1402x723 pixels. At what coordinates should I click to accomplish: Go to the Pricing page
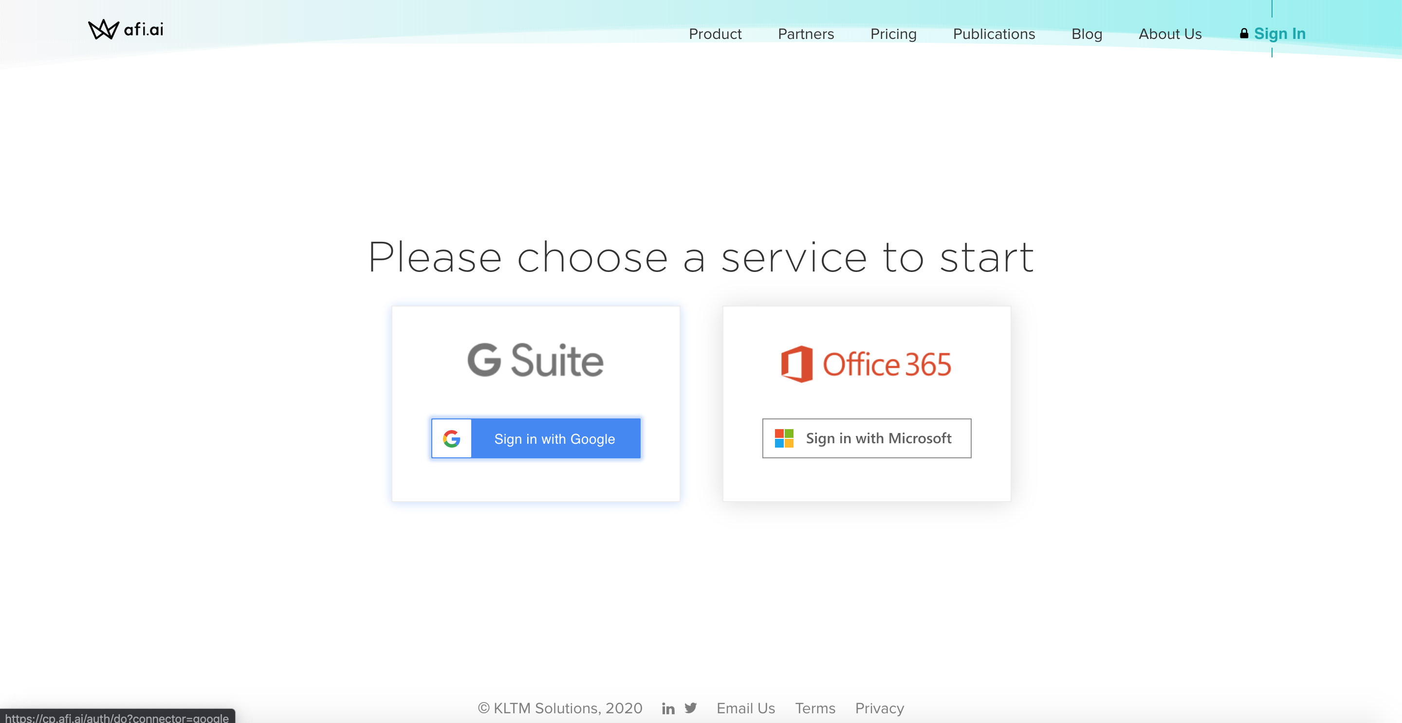[x=893, y=34]
